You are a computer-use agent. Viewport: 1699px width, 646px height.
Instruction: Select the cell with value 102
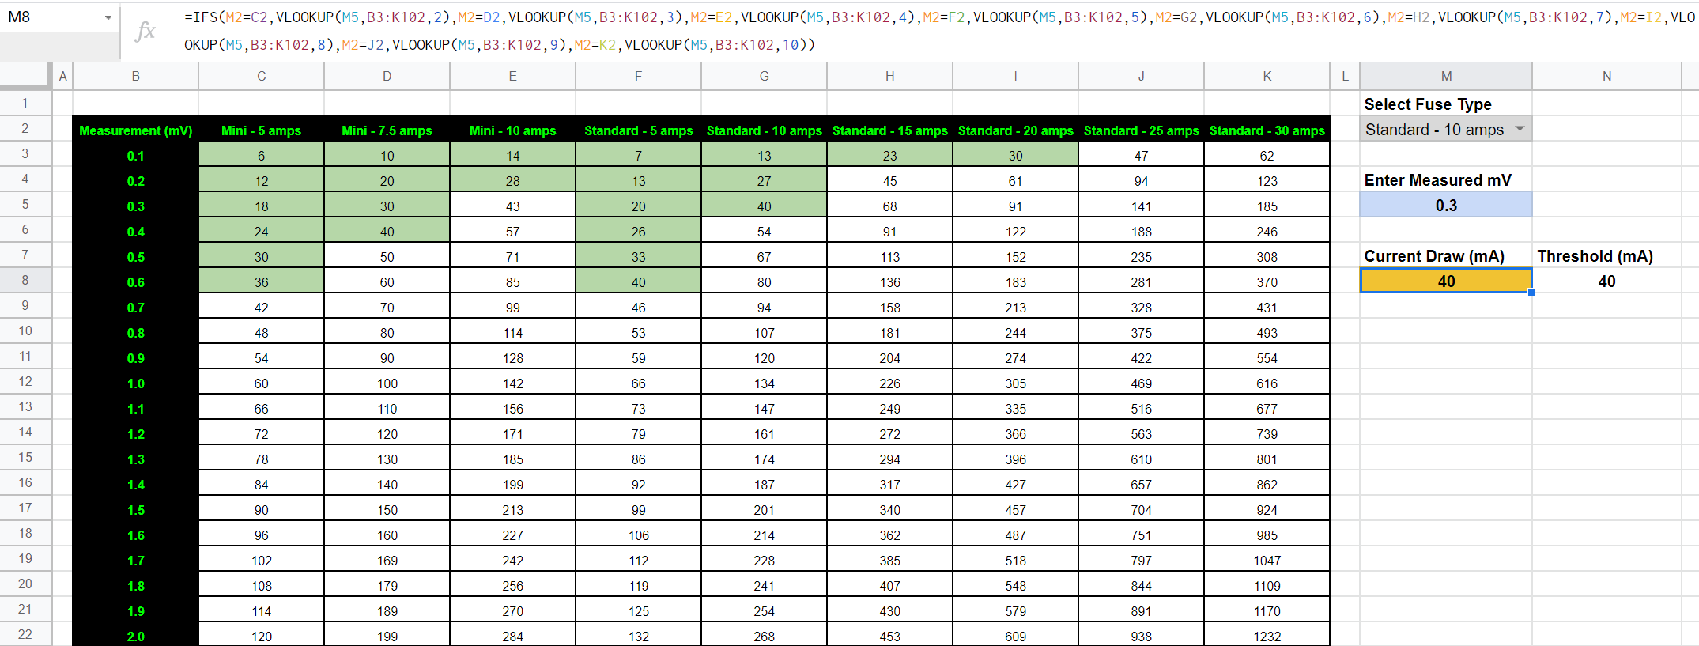(x=261, y=561)
